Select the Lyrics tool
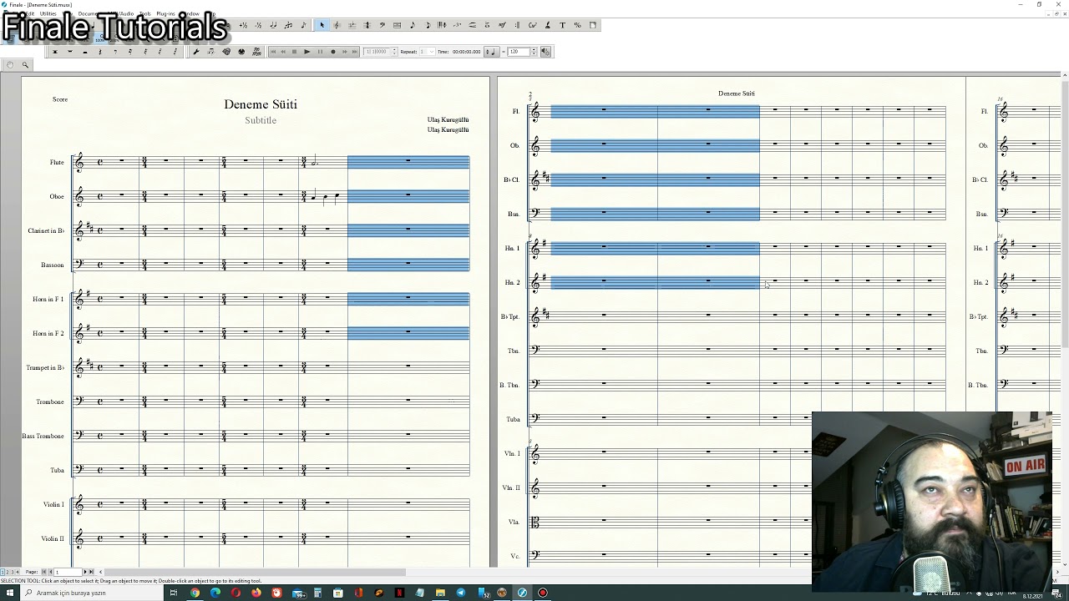The height and width of the screenshot is (601, 1069). tap(547, 25)
